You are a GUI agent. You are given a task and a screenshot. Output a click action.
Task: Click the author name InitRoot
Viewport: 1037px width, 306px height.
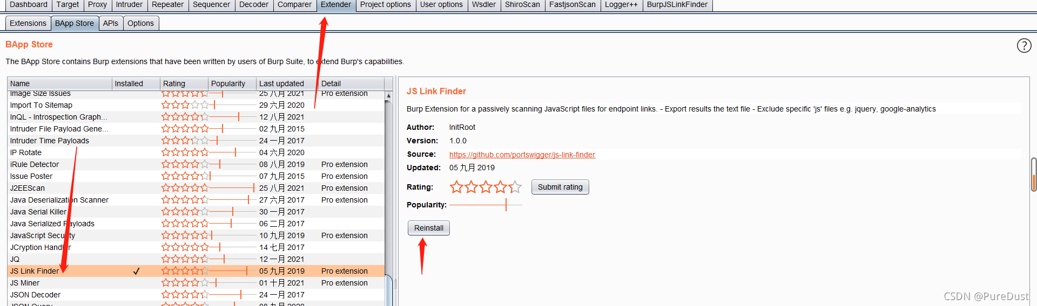pos(462,127)
